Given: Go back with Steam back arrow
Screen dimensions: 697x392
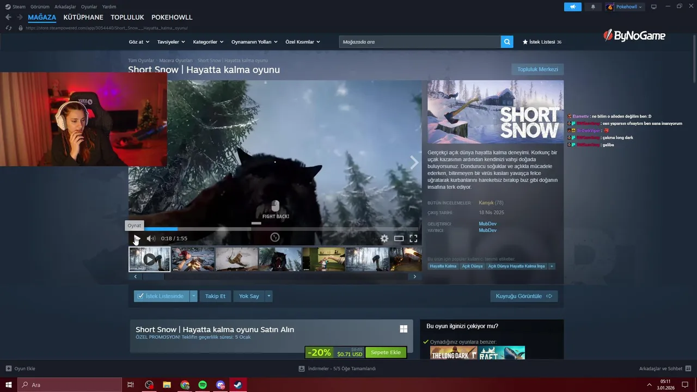Looking at the screenshot, I should point(8,17).
